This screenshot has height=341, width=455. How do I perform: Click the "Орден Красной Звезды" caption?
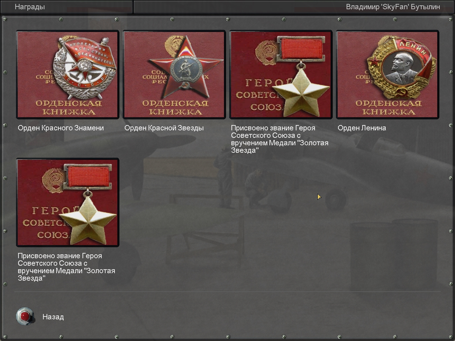click(164, 128)
